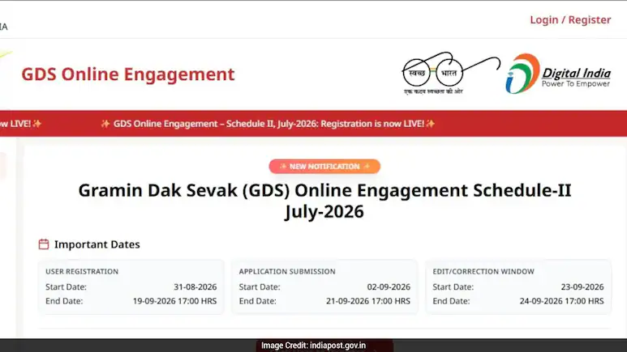Click correction window start date 23-09-2026
The width and height of the screenshot is (627, 352).
[582, 287]
